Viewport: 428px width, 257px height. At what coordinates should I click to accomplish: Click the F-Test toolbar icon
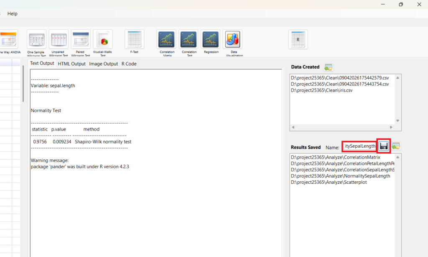pos(134,39)
